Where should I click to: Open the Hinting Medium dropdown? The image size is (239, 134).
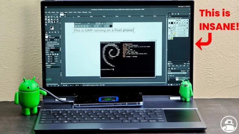click(x=55, y=48)
